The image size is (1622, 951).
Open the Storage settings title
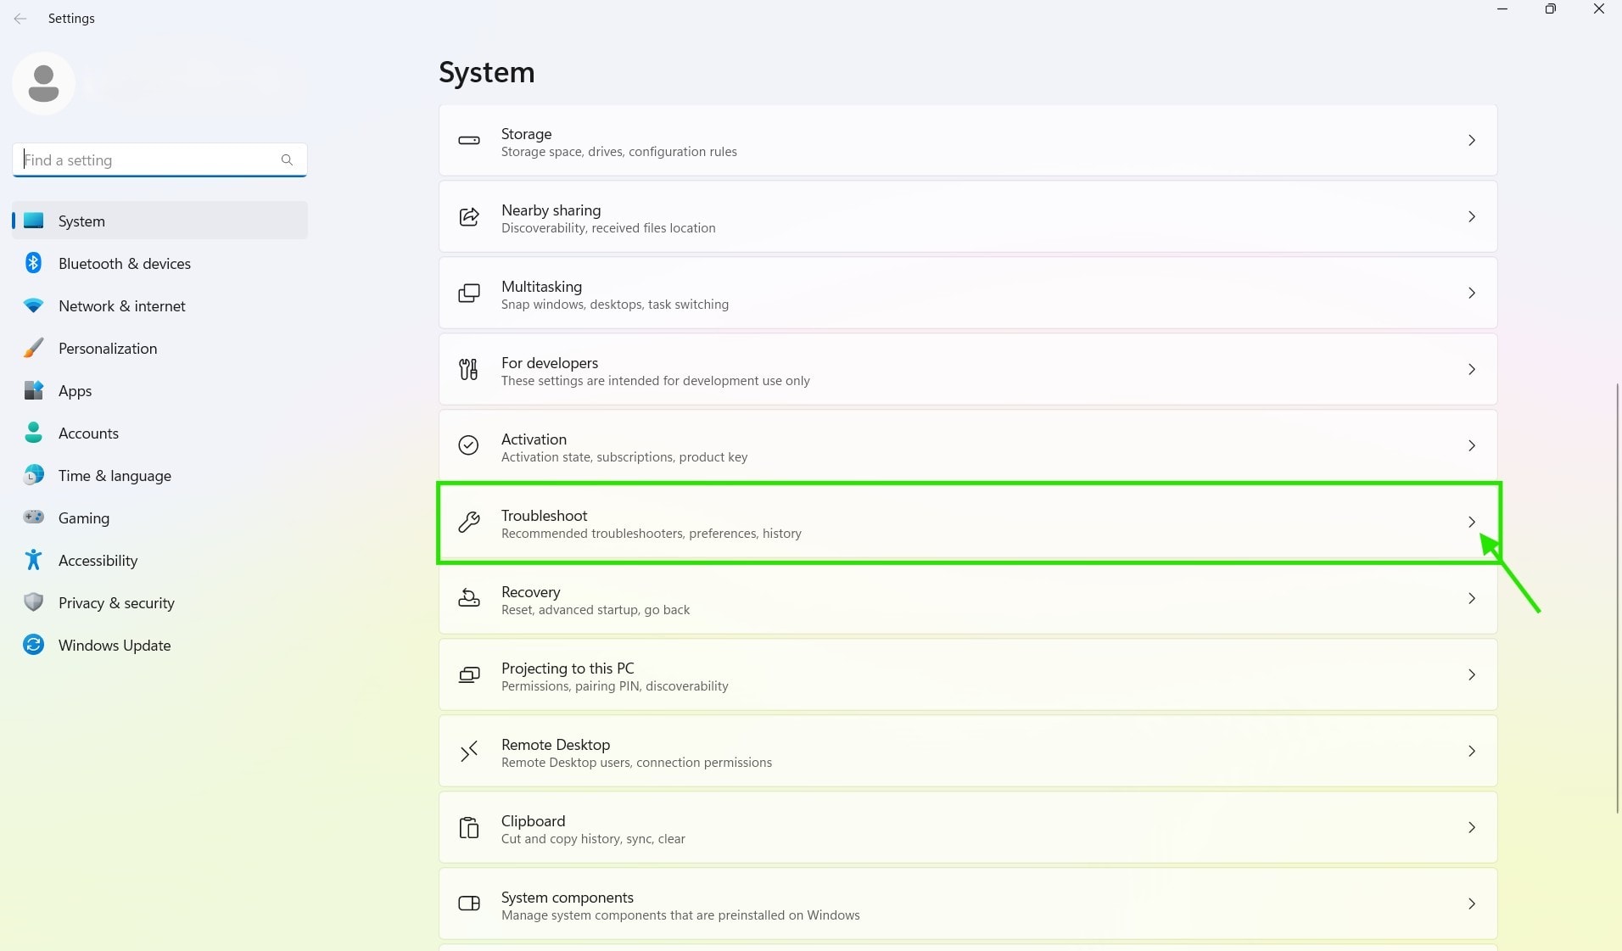526,134
